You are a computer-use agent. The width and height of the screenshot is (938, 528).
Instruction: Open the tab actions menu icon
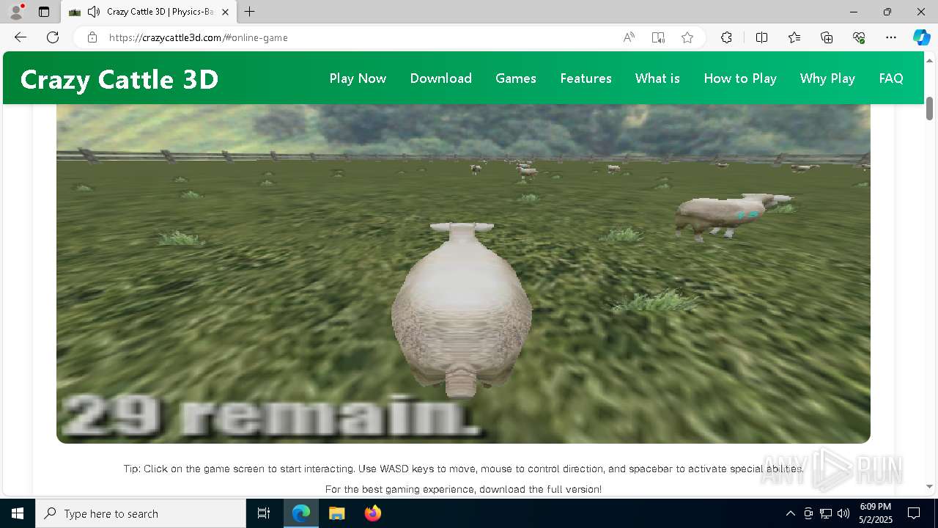point(44,12)
